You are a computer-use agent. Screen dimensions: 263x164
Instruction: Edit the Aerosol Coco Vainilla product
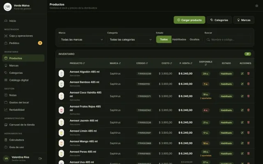(x=242, y=96)
